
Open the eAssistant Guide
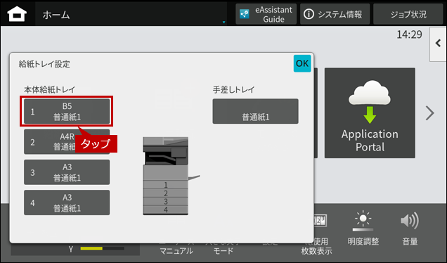tap(266, 14)
